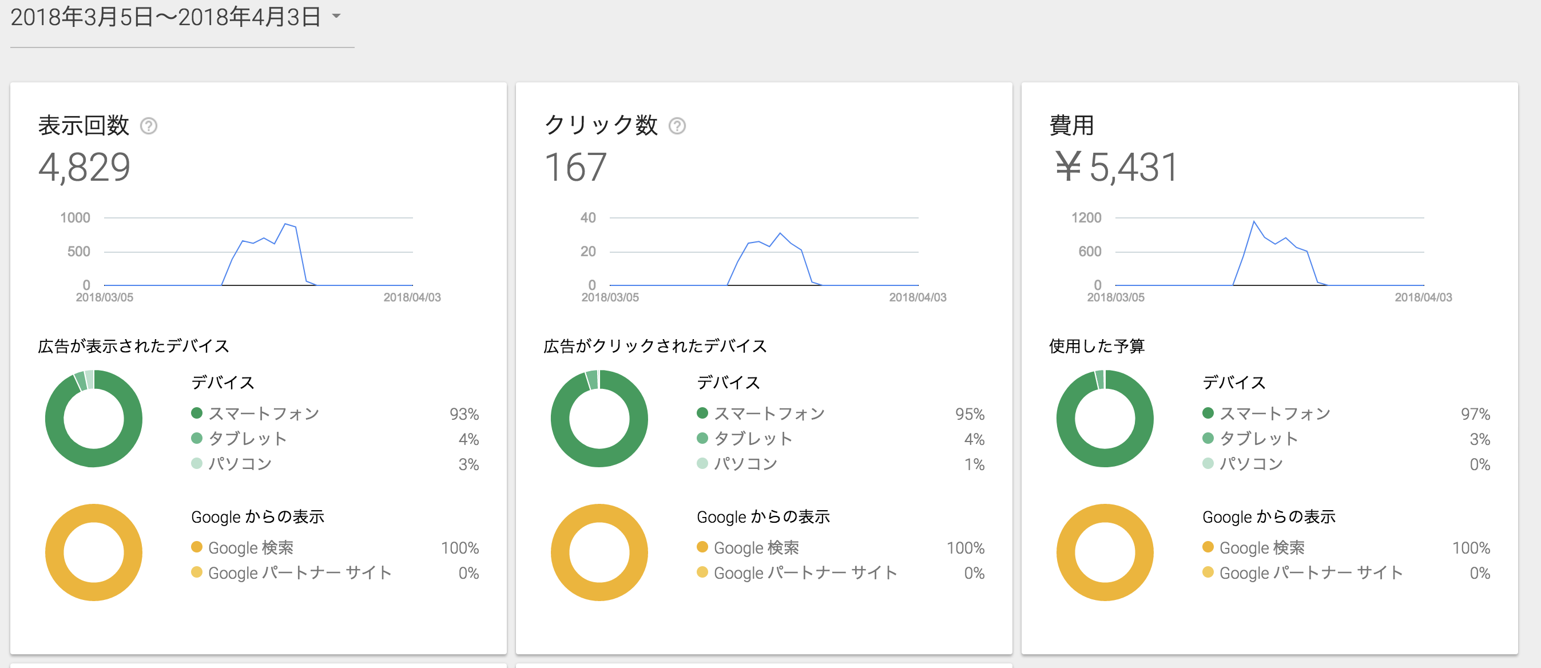Click the yellow Google donut chart under クリック数

pyautogui.click(x=598, y=552)
